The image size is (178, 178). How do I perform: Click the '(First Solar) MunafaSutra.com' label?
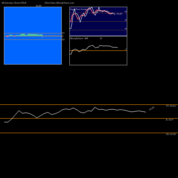coord(59,3)
